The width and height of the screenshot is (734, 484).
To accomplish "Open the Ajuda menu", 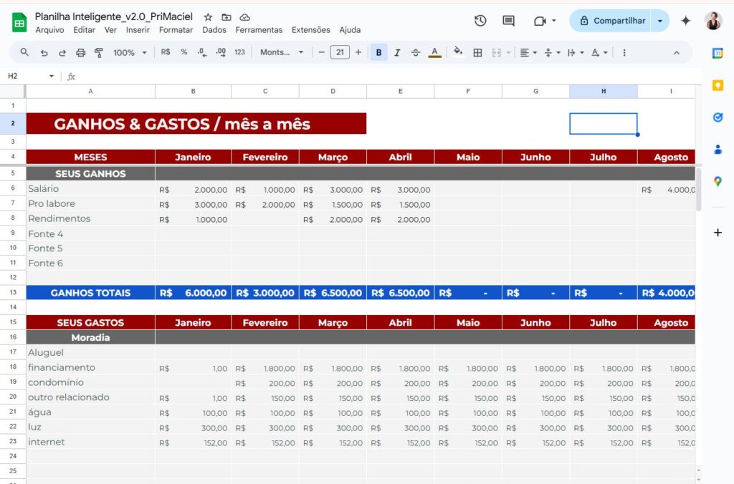I will (350, 30).
